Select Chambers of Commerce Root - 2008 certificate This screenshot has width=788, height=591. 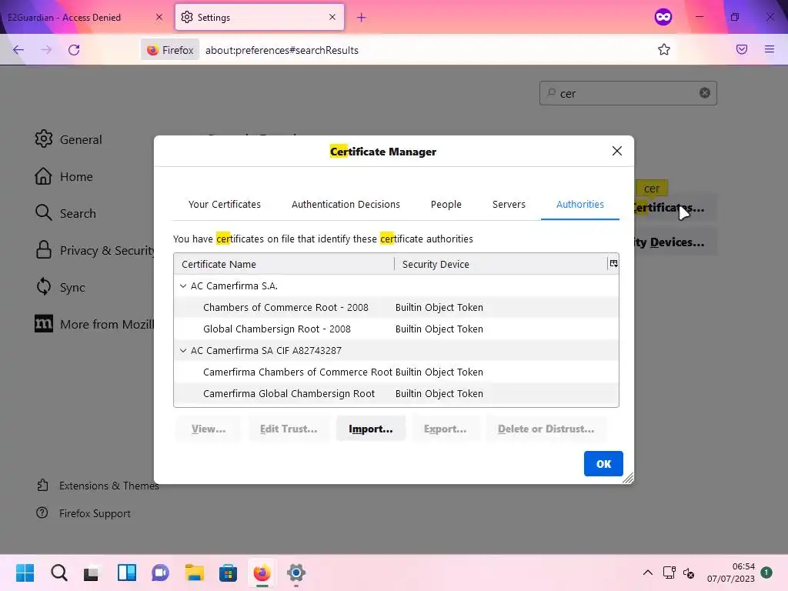(396, 307)
